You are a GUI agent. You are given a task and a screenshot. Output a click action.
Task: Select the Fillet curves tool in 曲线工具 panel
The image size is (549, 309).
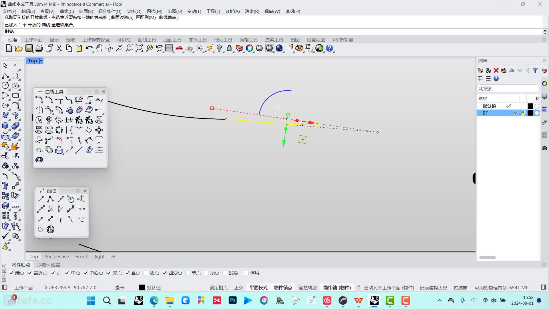click(39, 100)
